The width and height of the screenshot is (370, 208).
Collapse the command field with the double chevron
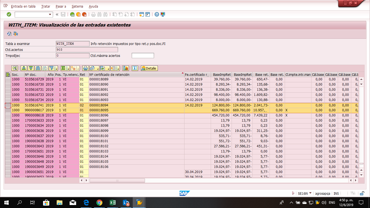tap(57, 14)
